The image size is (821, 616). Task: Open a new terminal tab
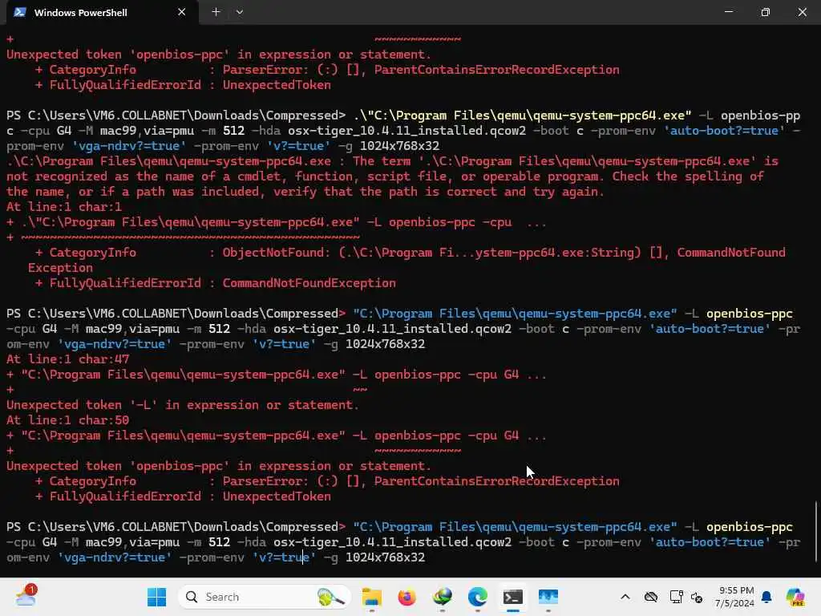click(216, 12)
